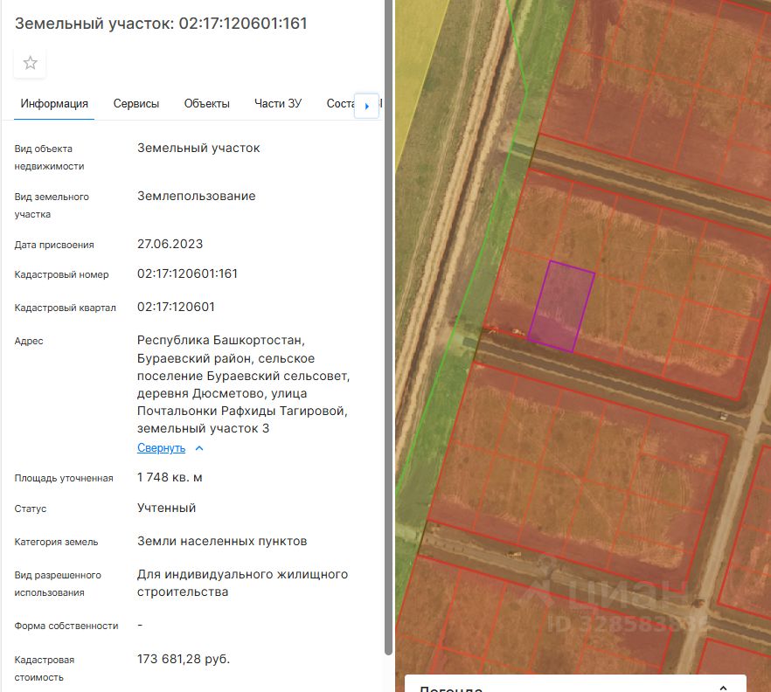Click the cadastral number value 02:17:120601:161

[187, 273]
